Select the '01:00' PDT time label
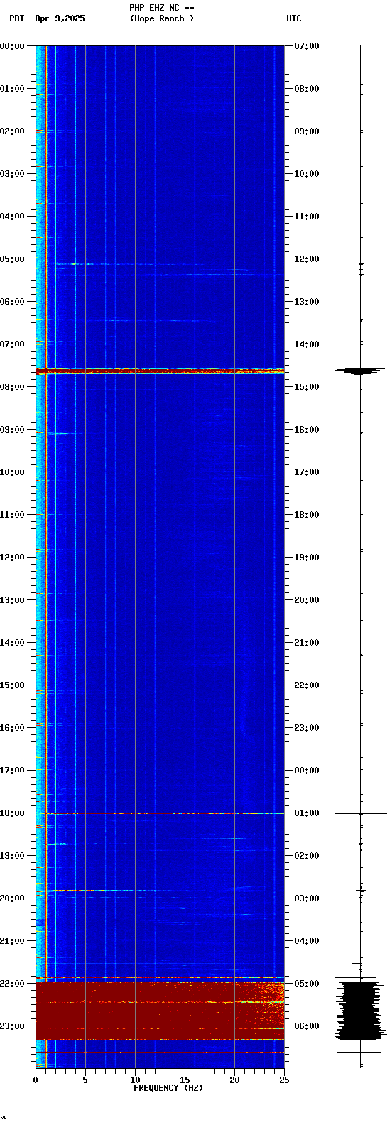 (12, 89)
